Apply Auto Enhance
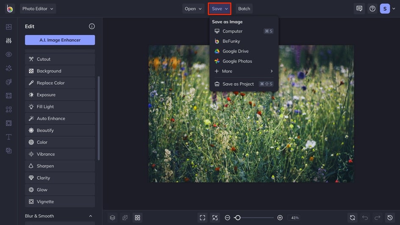Screen dimensions: 400x225 click(60, 118)
